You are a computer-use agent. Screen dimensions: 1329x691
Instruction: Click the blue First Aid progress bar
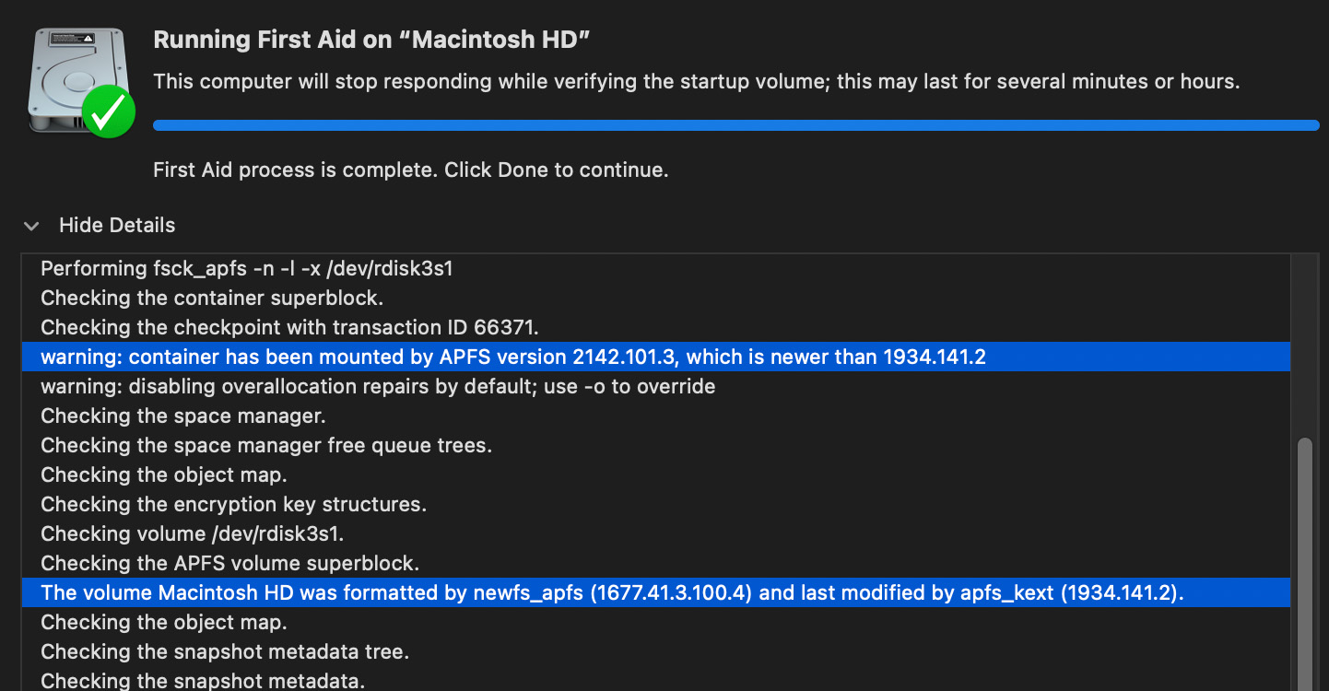click(735, 125)
